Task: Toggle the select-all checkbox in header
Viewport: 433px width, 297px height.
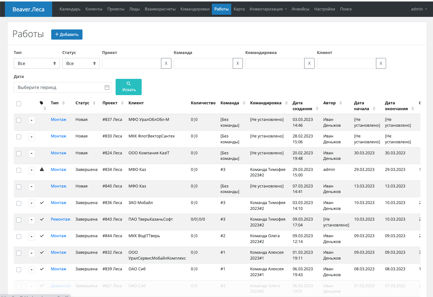Action: pos(19,104)
